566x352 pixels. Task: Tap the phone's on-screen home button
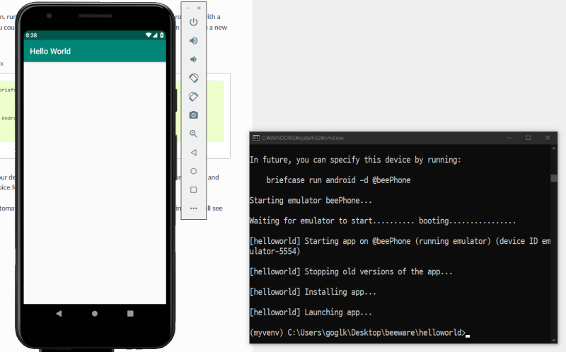[x=95, y=313]
